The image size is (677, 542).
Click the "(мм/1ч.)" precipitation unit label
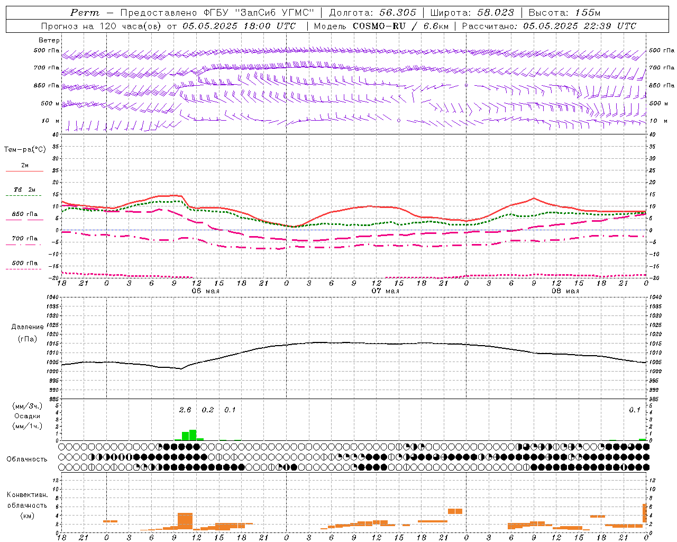tap(27, 426)
